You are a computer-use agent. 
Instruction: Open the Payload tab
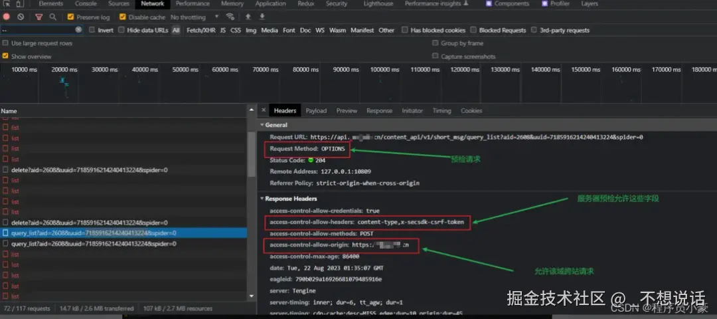point(317,111)
